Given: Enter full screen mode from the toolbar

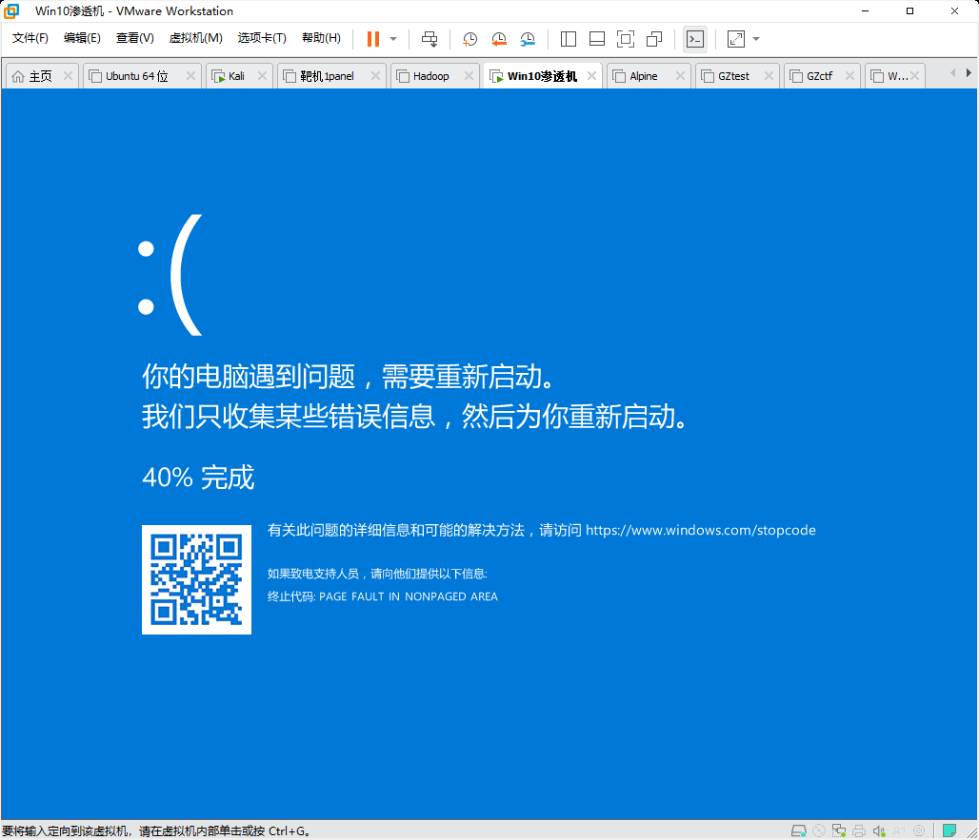Looking at the screenshot, I should point(626,39).
